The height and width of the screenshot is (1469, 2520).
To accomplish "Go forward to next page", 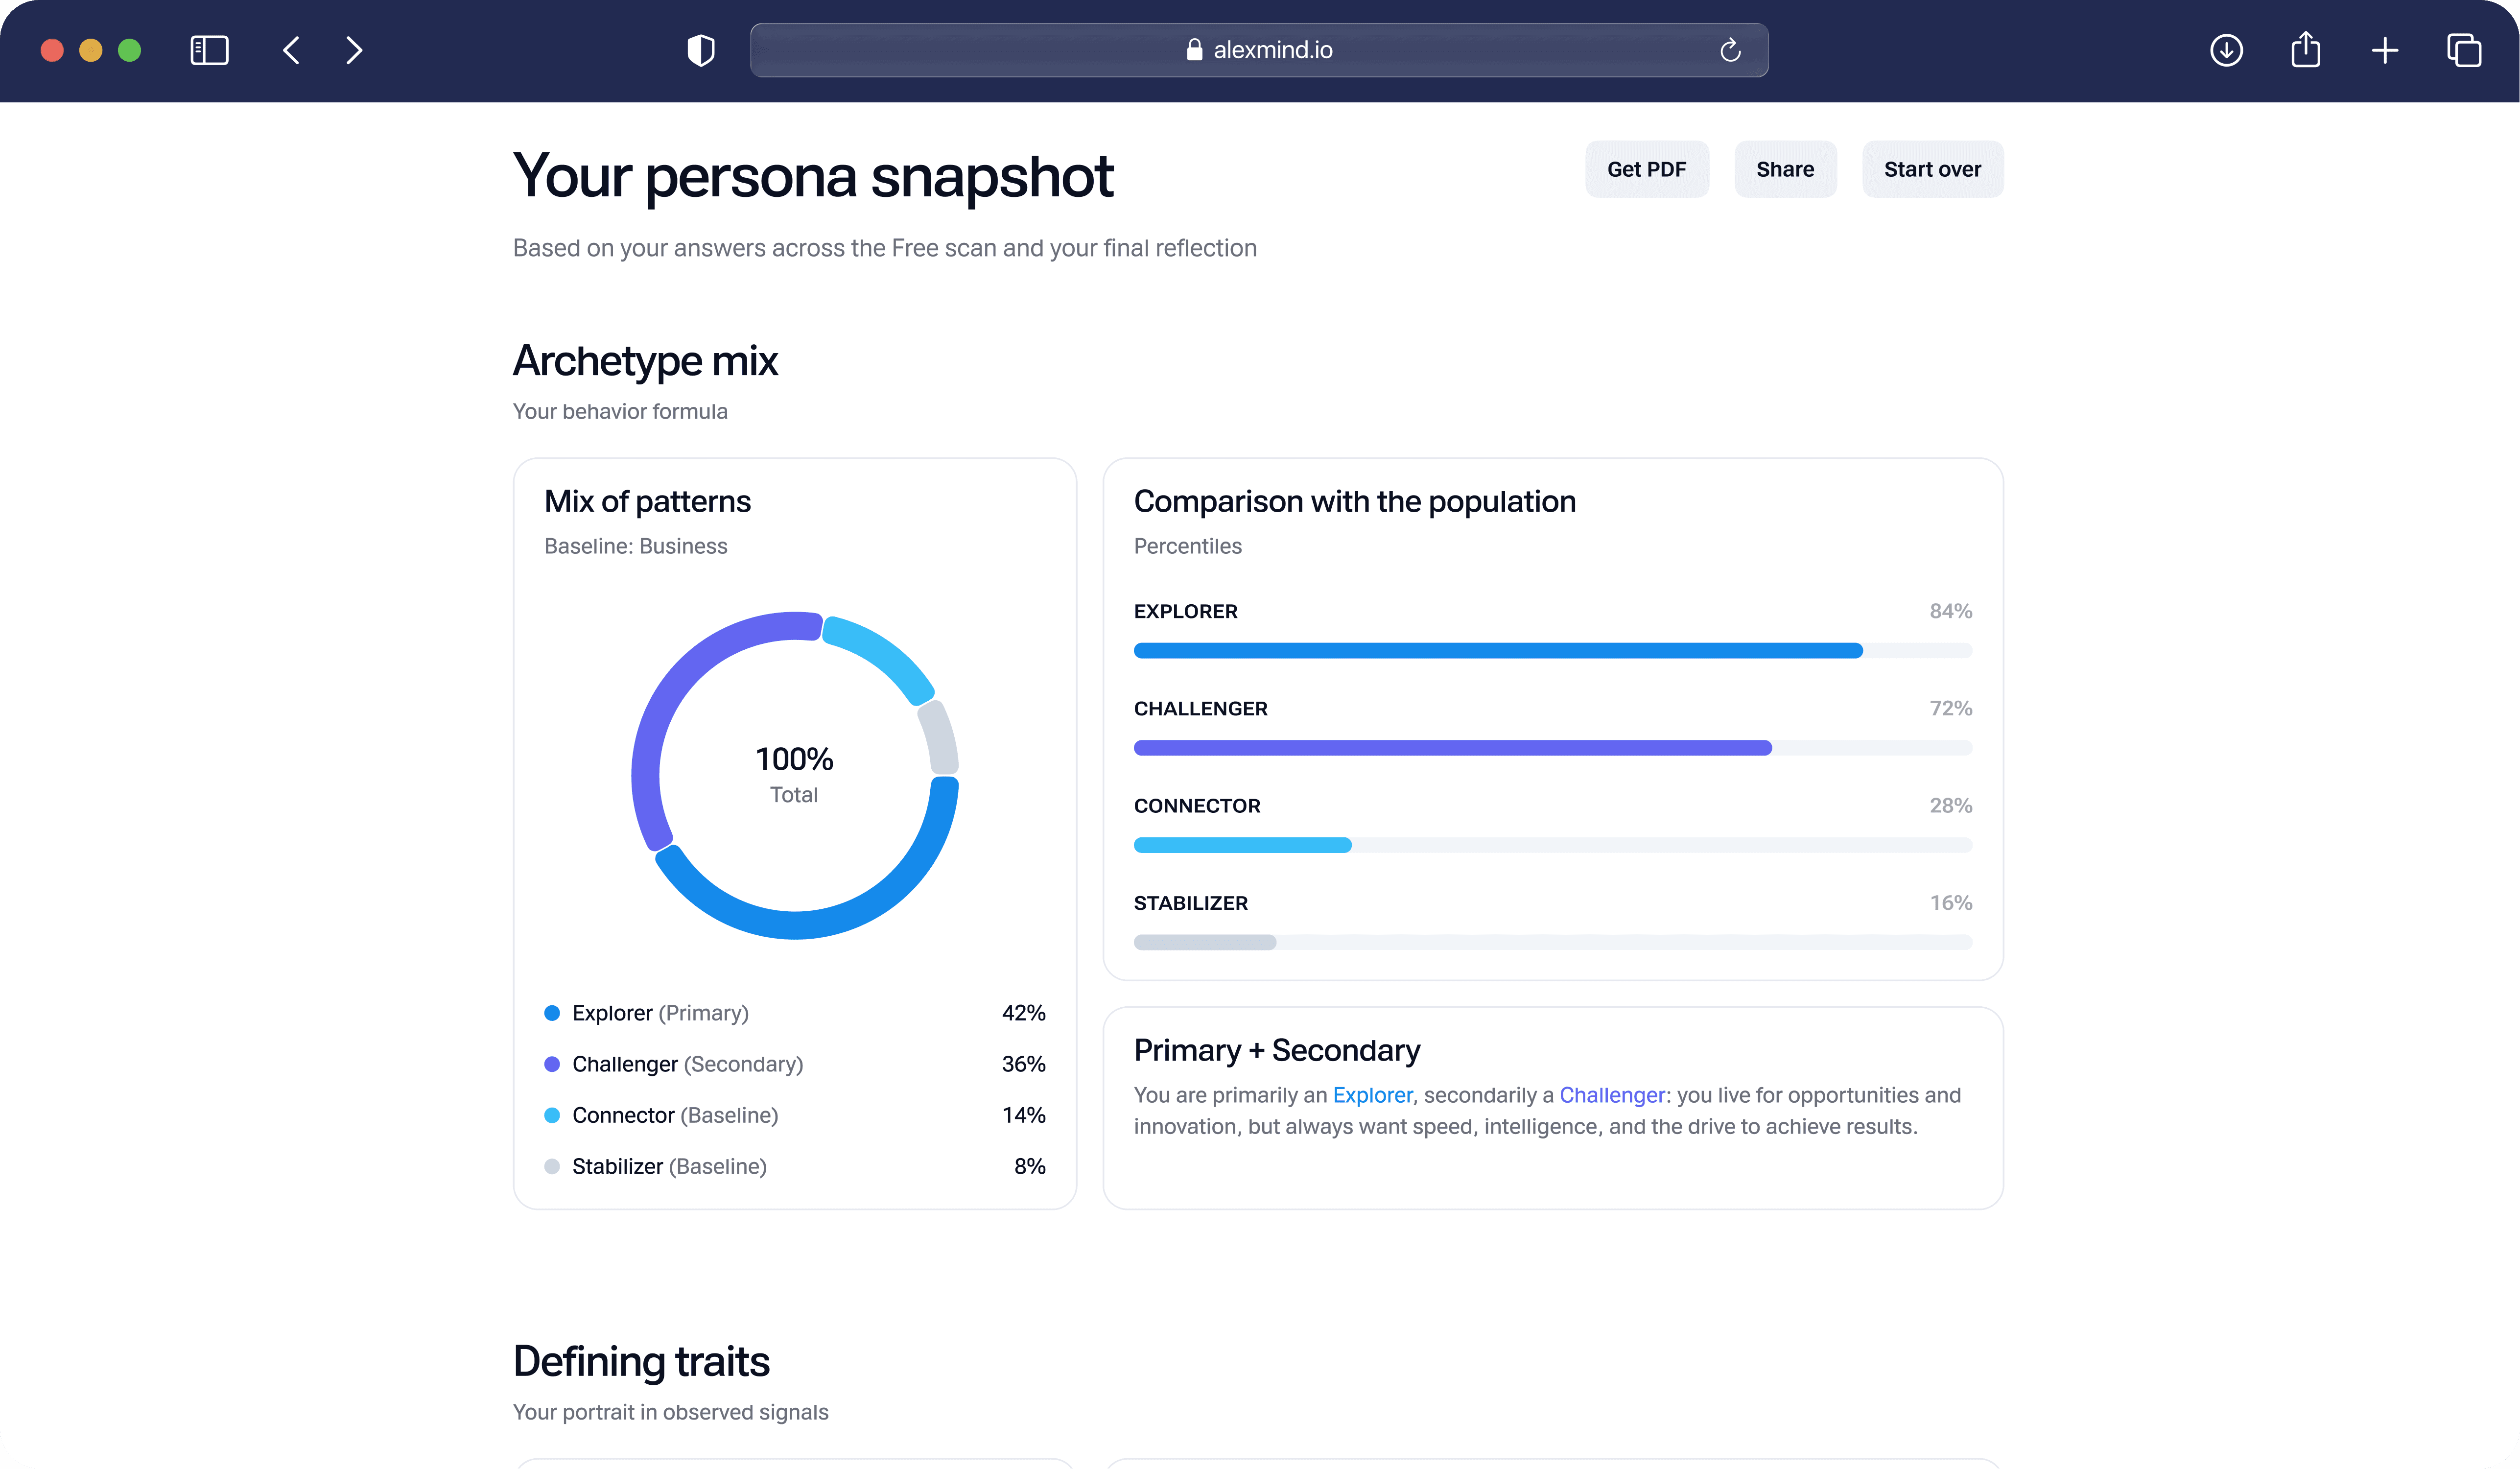I will pos(354,50).
